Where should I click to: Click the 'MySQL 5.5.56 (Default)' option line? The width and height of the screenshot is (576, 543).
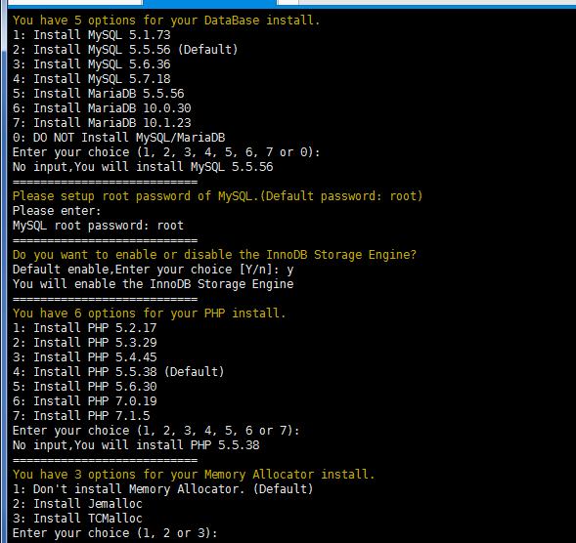pyautogui.click(x=125, y=50)
